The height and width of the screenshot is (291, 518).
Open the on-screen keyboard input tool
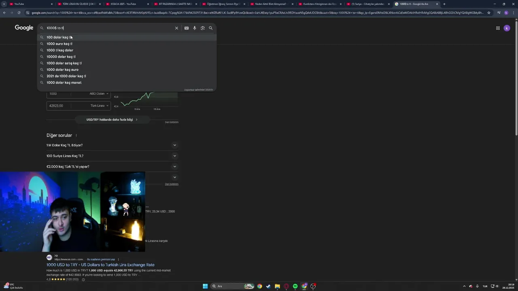[x=186, y=28]
